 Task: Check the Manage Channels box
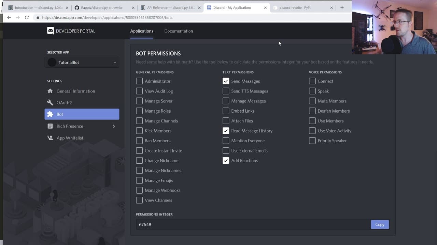tap(139, 121)
